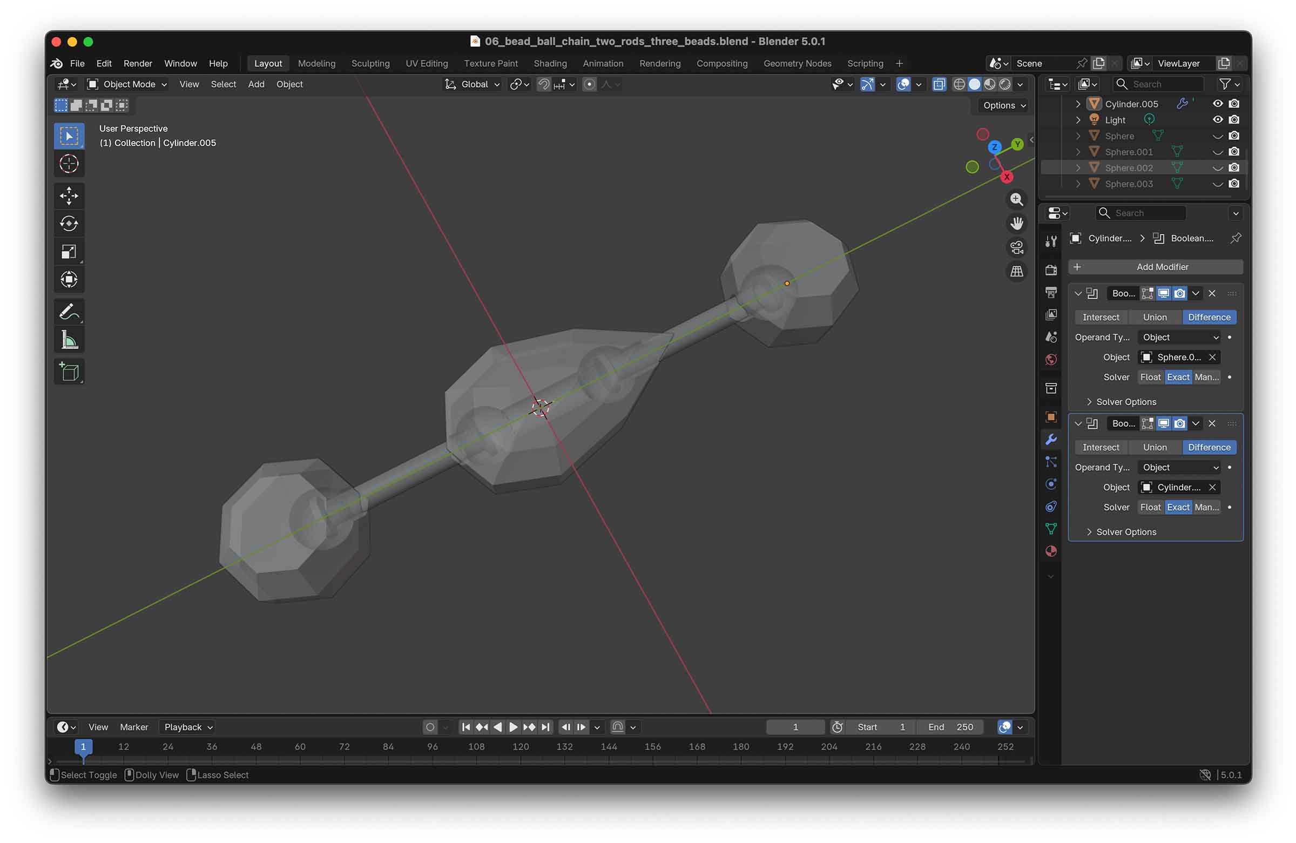Viewport: 1296px width, 843px height.
Task: Expand Solver Options in second Boolean modifier
Action: coord(1125,532)
